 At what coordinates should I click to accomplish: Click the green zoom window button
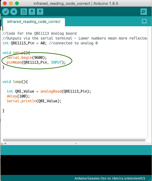(17, 3)
